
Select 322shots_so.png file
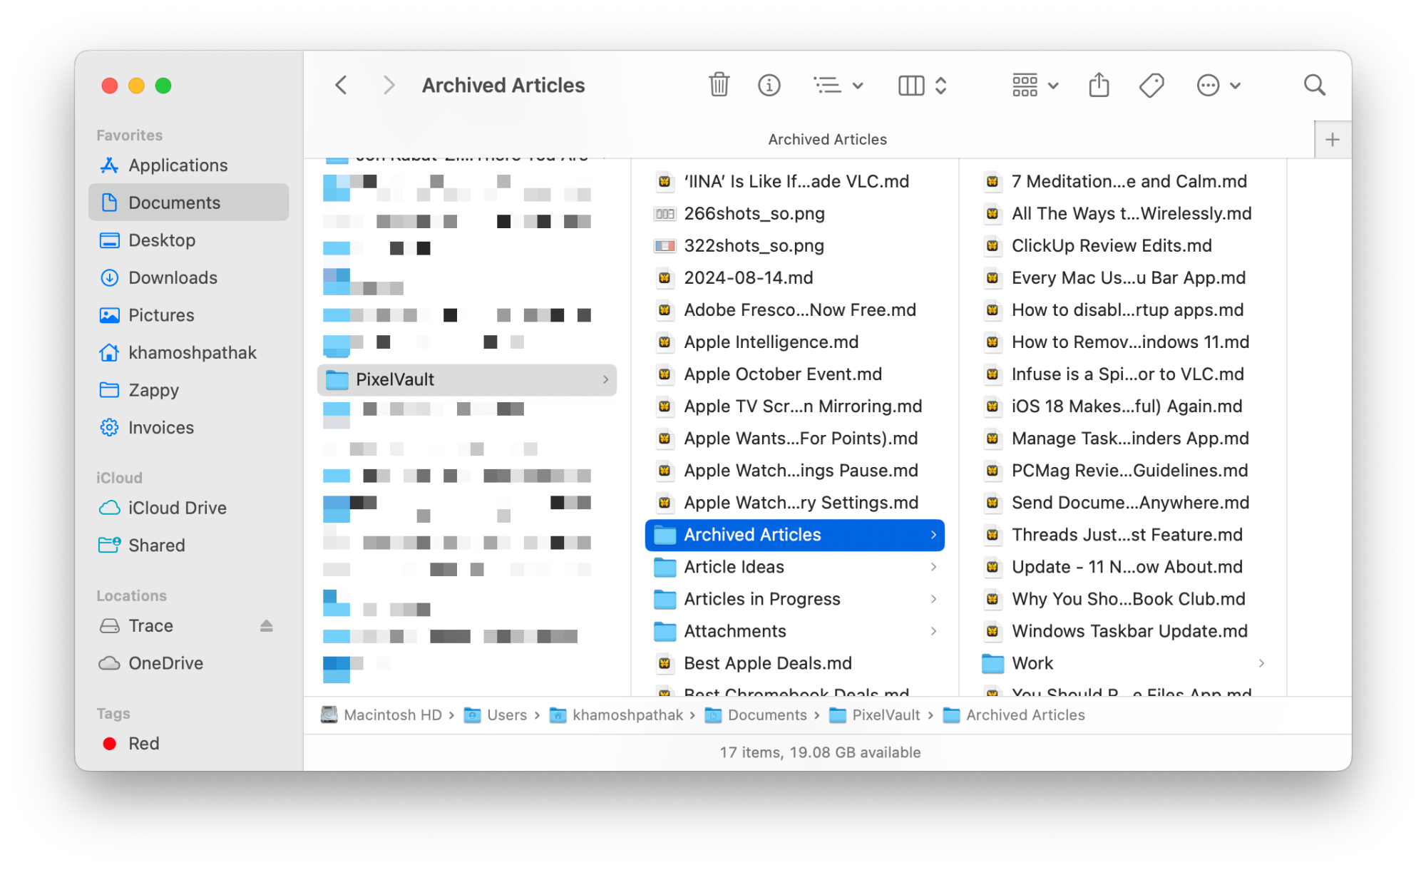pyautogui.click(x=794, y=245)
